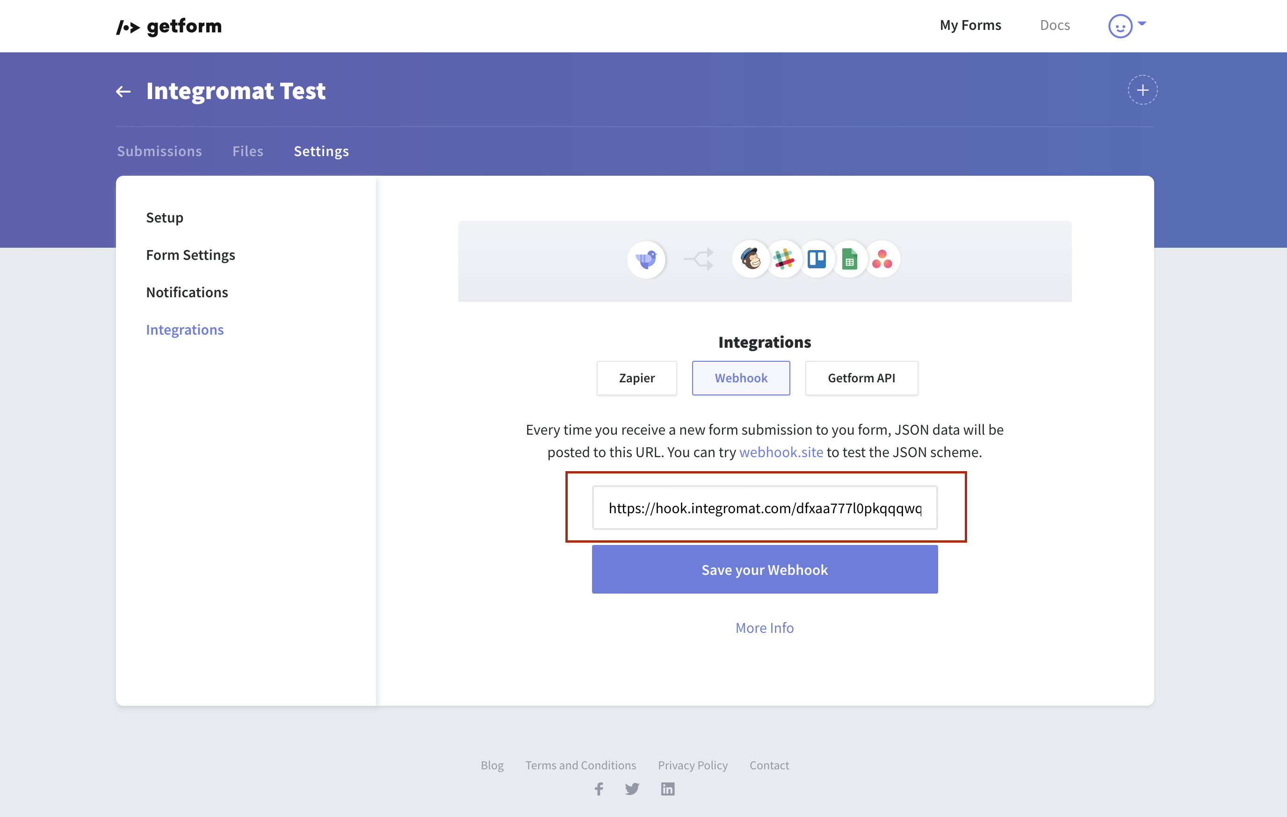Choose the Zapier integration button
This screenshot has width=1287, height=817.
click(x=636, y=378)
